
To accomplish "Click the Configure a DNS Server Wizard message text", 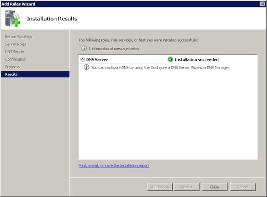I will click(x=161, y=68).
